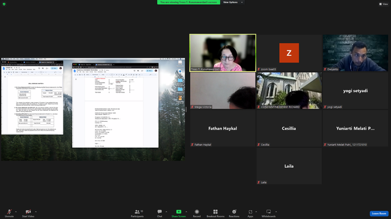Select Mega Victoria's video tile
The image size is (391, 219).
coord(222,91)
